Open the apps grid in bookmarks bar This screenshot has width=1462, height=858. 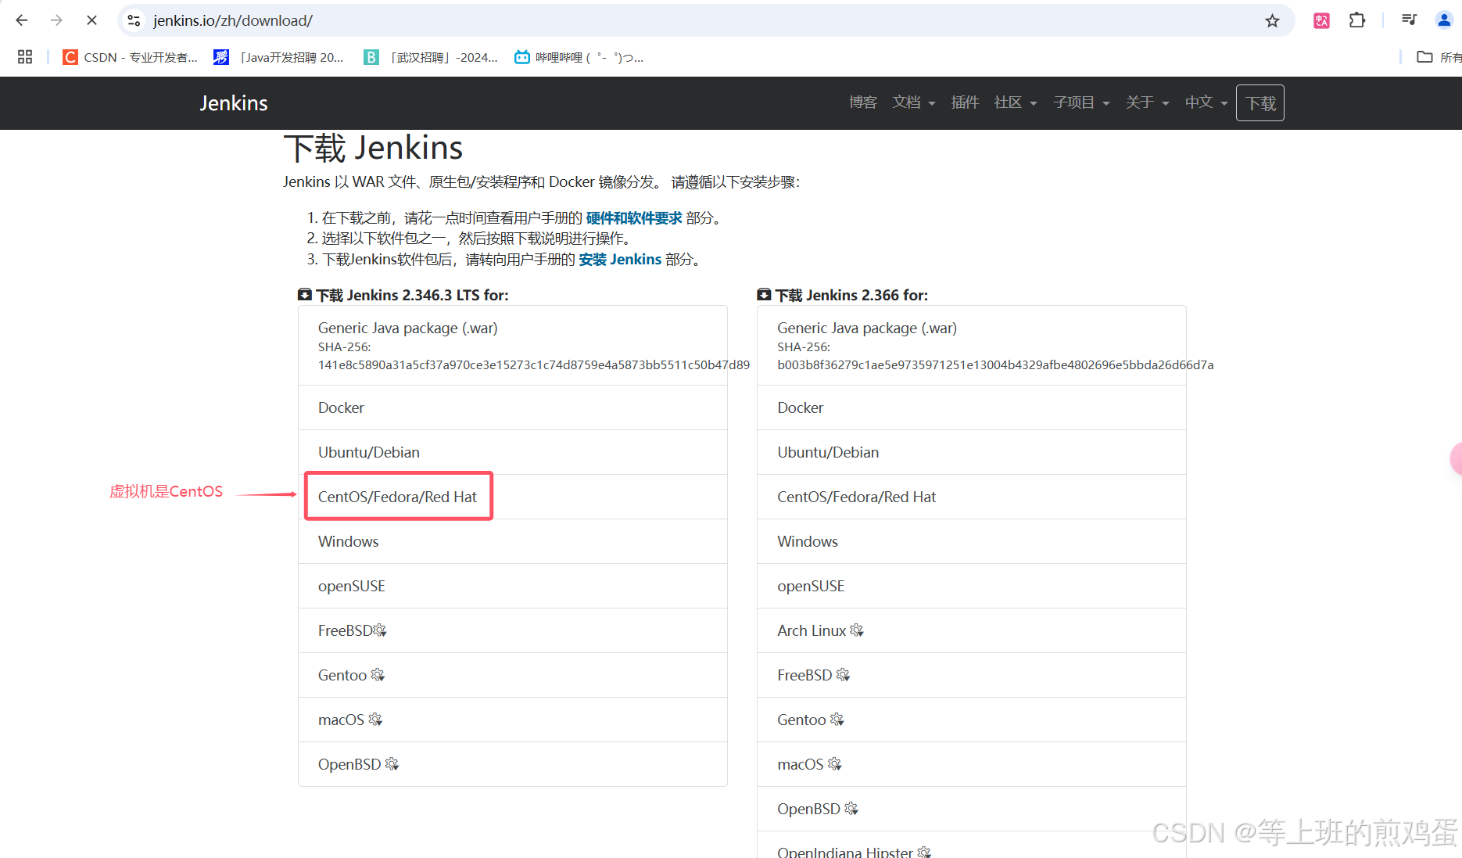click(x=25, y=57)
